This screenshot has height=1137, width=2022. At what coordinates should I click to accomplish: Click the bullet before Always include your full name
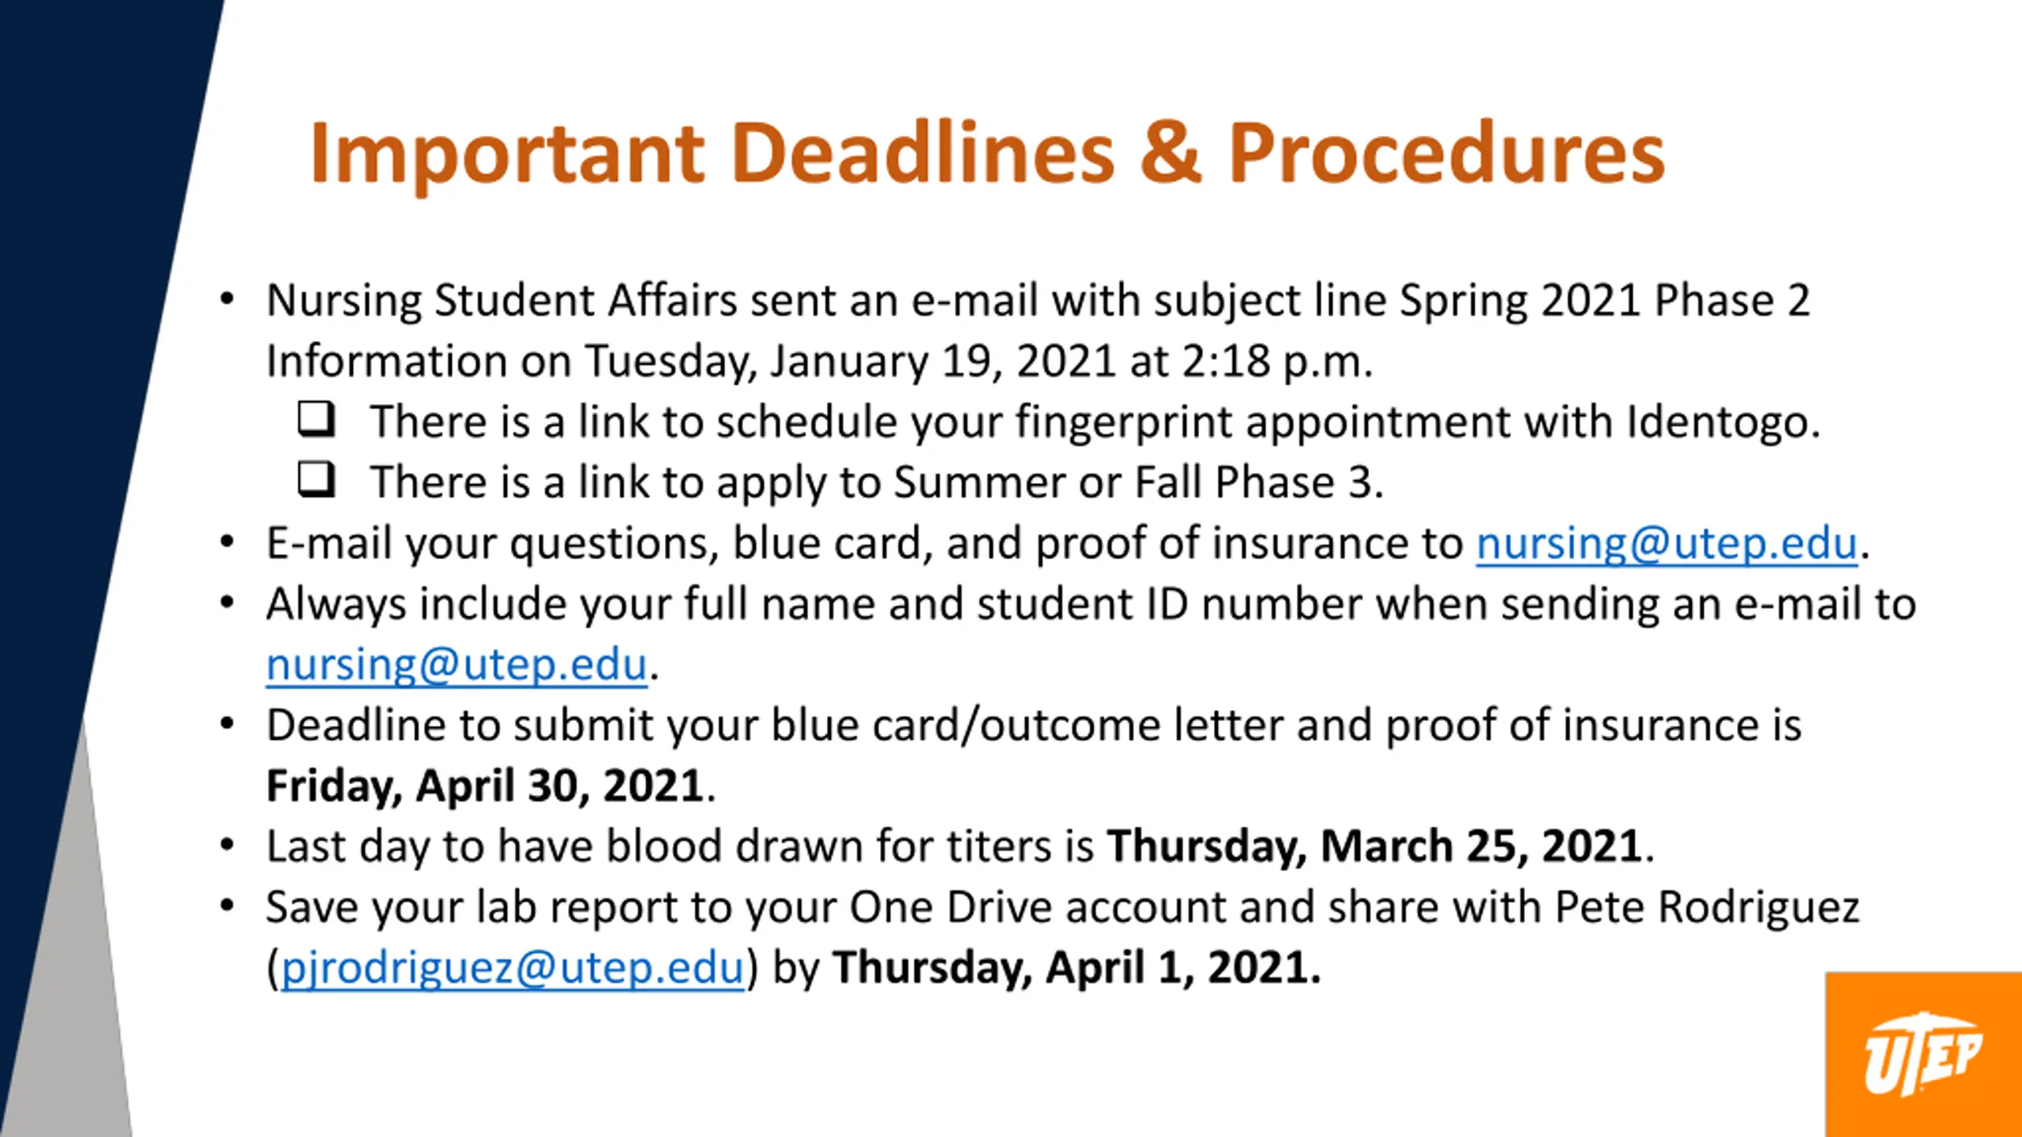point(227,604)
